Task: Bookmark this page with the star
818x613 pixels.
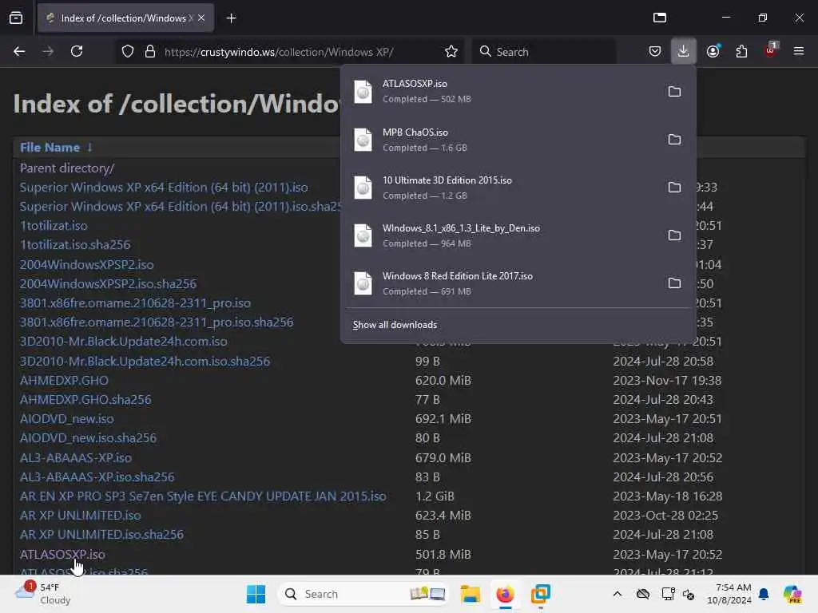Action: point(451,51)
